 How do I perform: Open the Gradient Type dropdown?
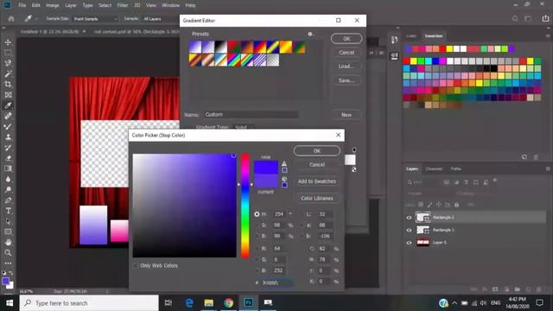tap(244, 127)
